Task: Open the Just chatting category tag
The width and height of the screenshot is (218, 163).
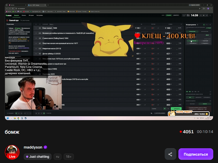Action: click(x=37, y=157)
